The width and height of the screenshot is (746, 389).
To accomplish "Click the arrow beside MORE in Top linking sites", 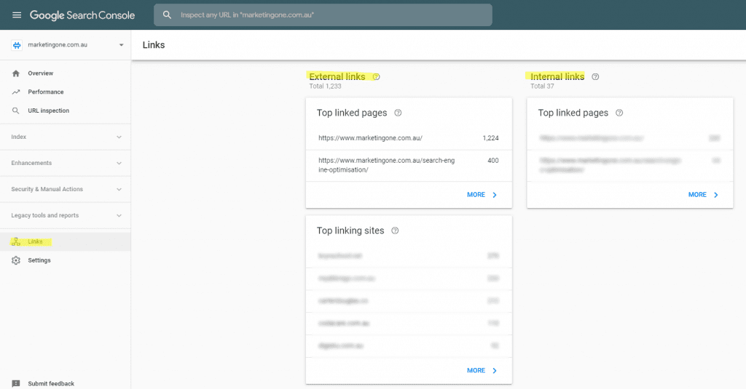I will pyautogui.click(x=495, y=371).
